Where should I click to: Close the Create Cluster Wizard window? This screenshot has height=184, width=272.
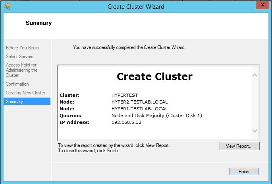point(262,5)
